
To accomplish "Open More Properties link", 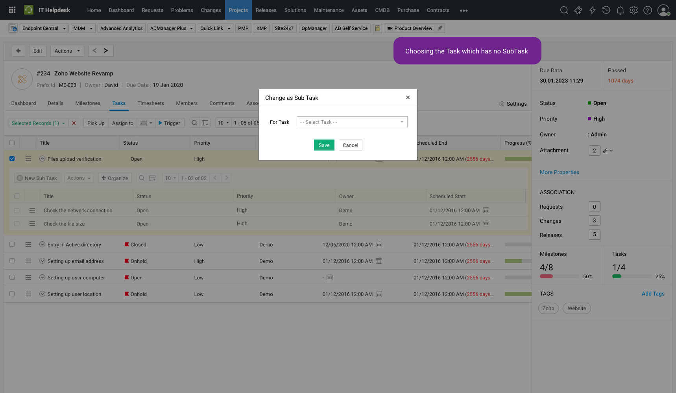I will tap(559, 172).
